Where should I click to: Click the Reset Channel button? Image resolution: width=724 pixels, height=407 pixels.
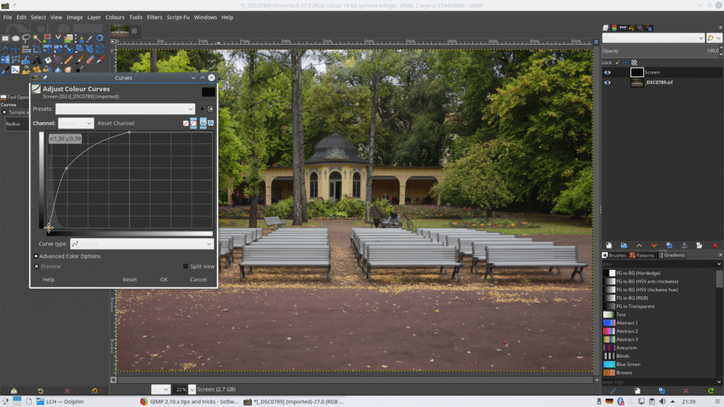(116, 123)
